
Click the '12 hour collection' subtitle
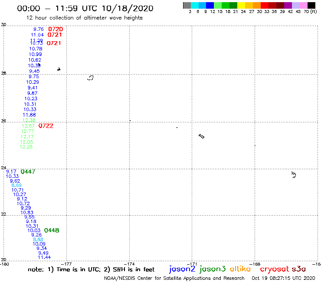click(84, 18)
